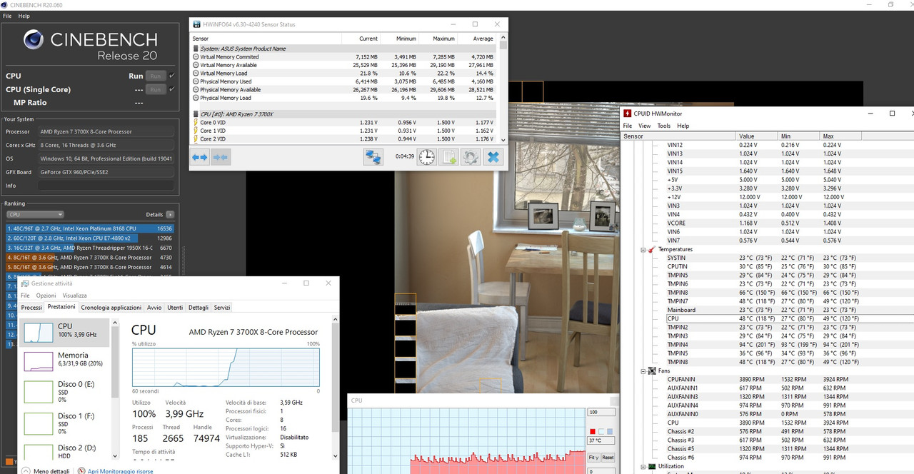Click Meno dettagli chevron circle icon

pyautogui.click(x=26, y=471)
